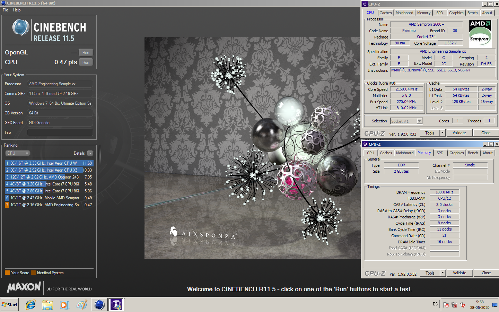Click the Details arrow button in Ranking
Viewport: 499px width, 312px height.
pos(90,153)
